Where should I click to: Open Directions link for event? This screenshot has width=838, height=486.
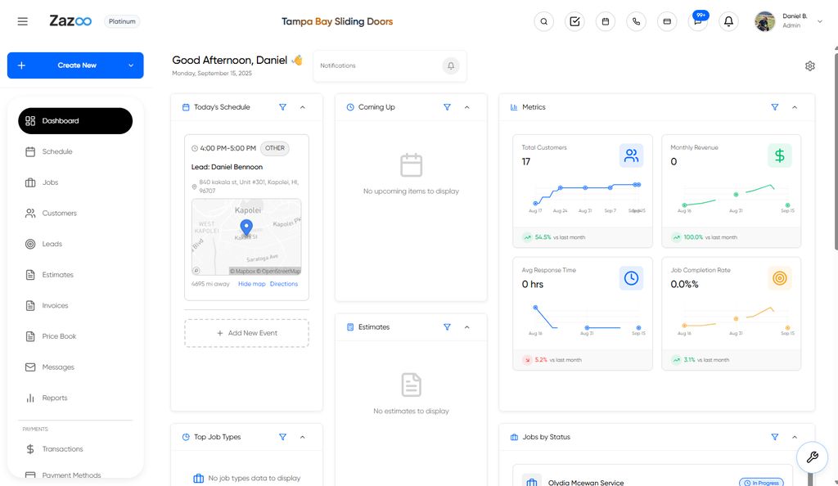pos(284,284)
